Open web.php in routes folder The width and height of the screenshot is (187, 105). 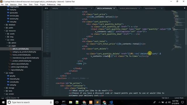pyautogui.click(x=13, y=85)
